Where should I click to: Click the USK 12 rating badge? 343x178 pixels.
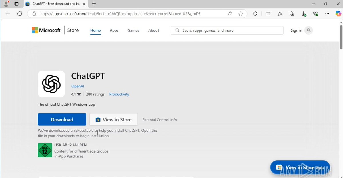[45, 150]
